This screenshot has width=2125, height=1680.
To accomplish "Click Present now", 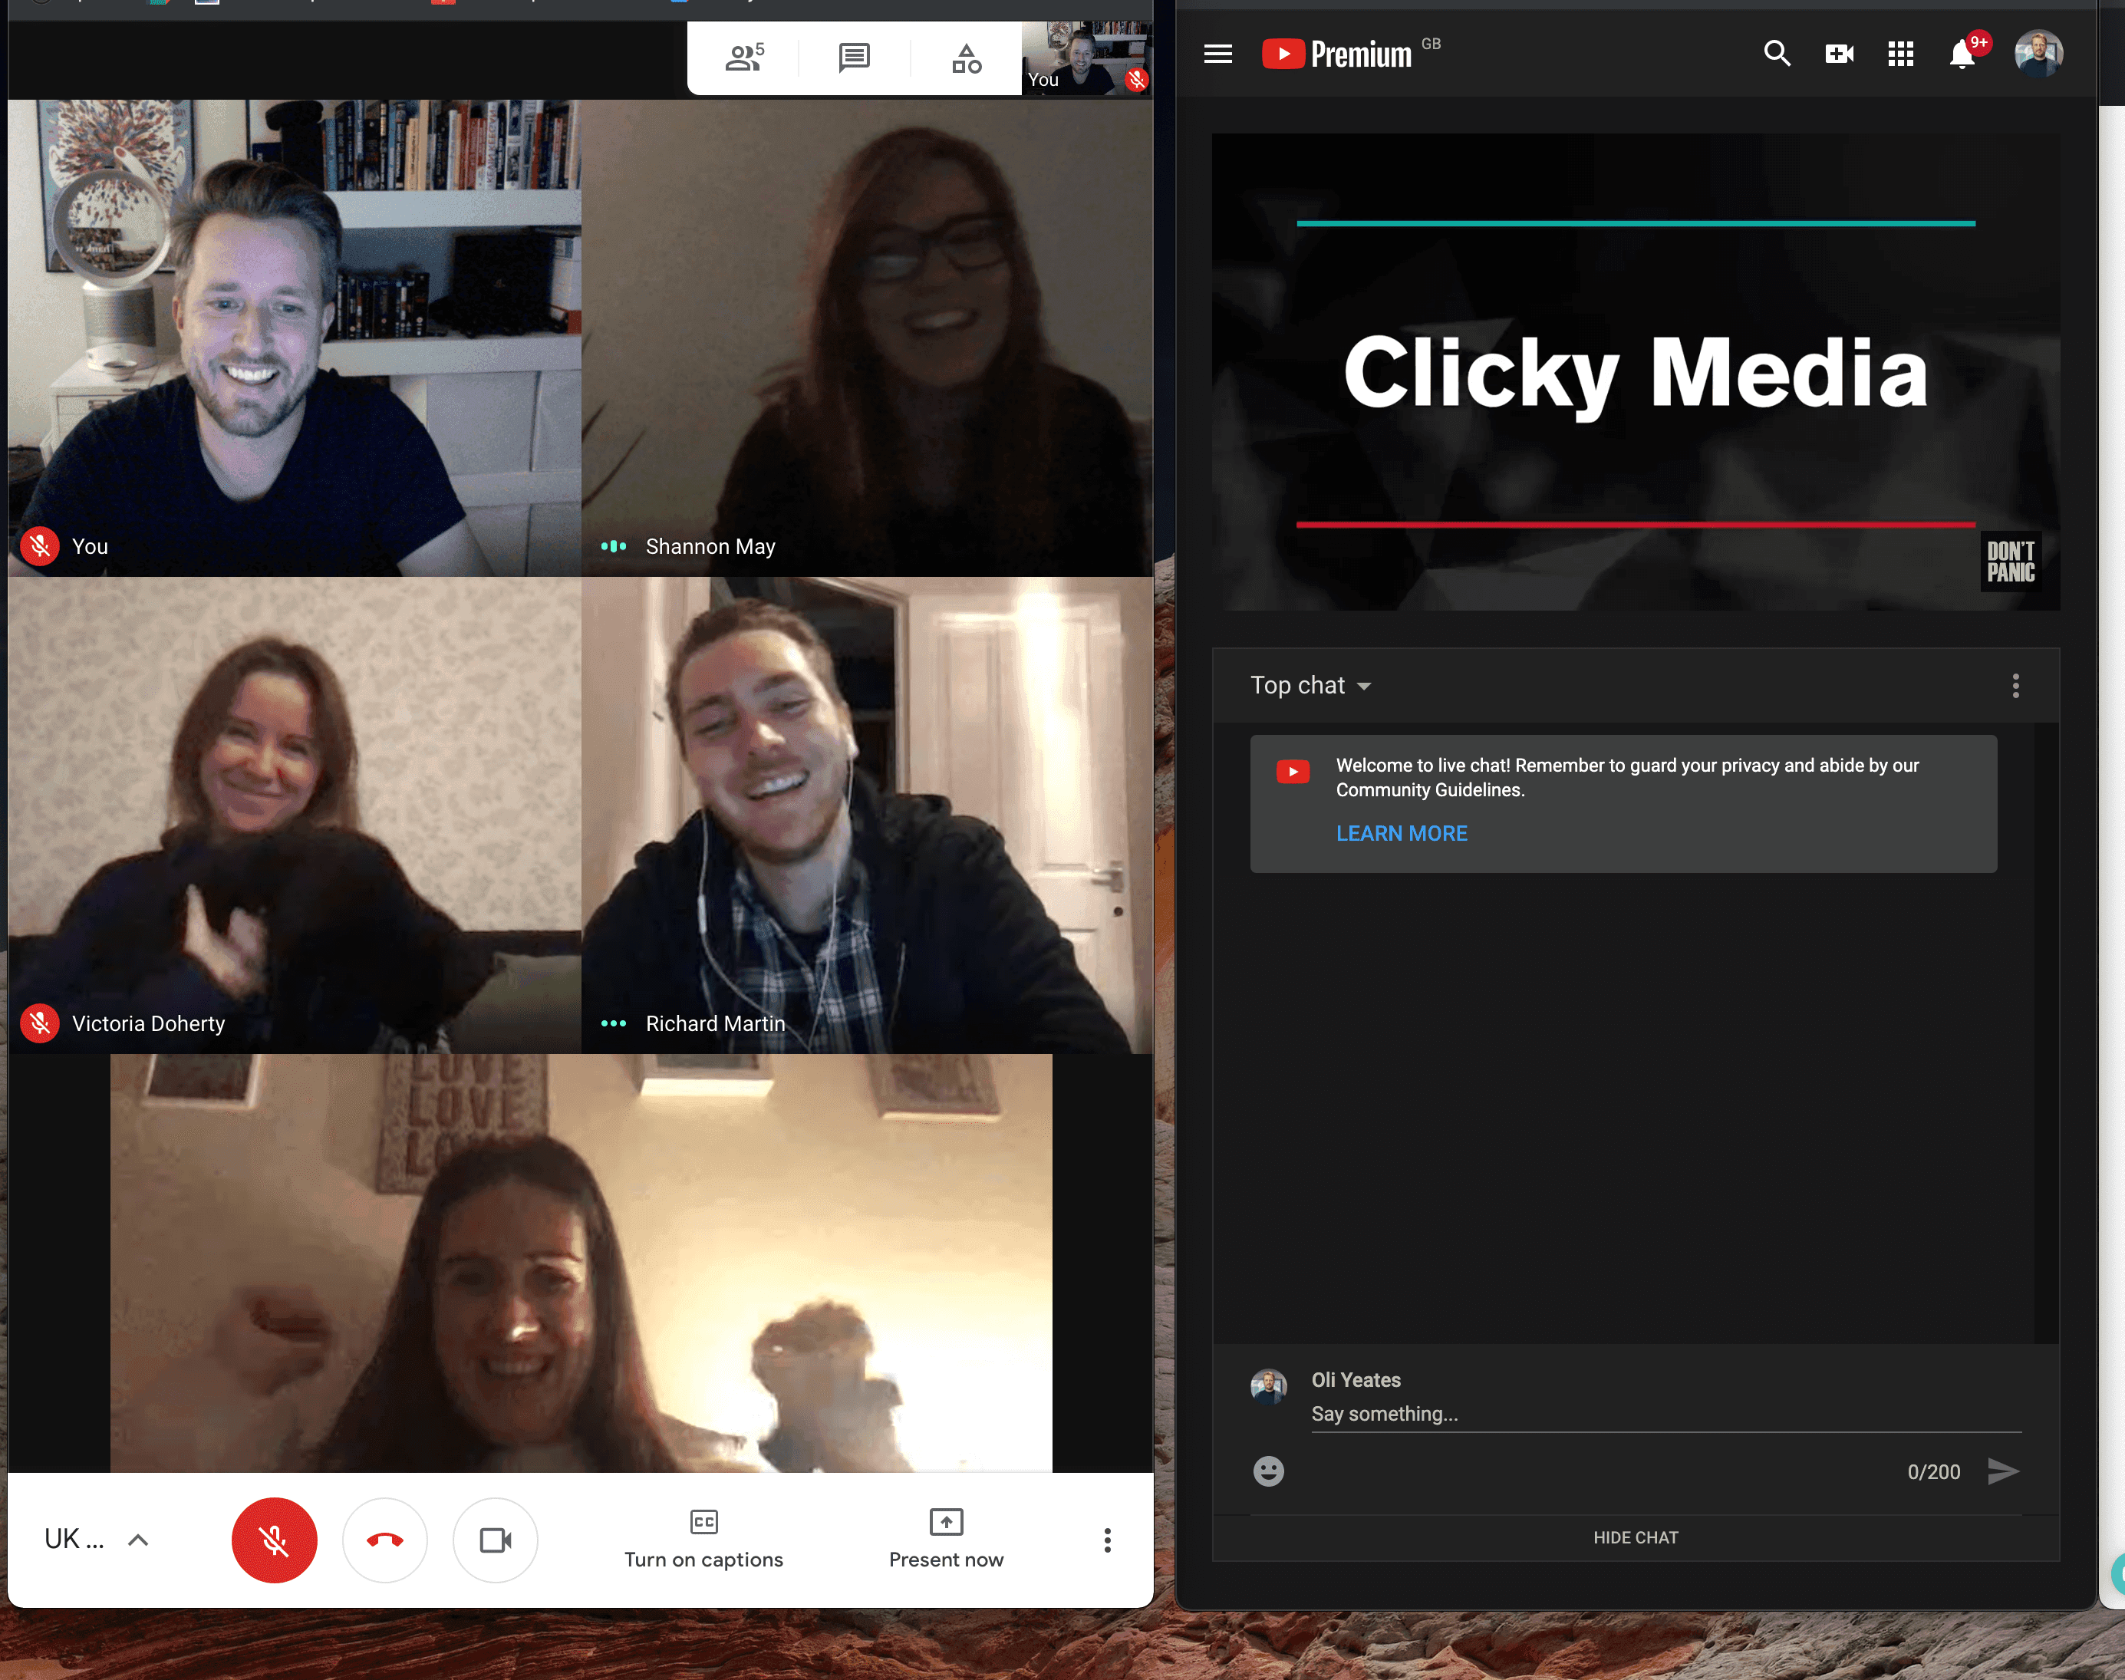I will pyautogui.click(x=945, y=1540).
